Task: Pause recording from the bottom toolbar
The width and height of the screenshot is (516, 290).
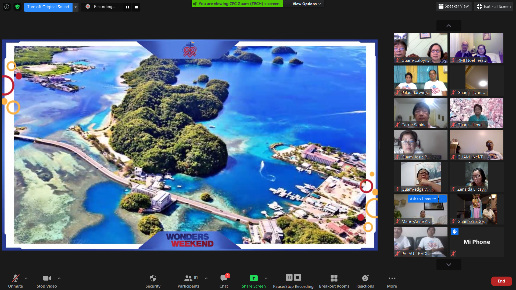Action: tap(289, 277)
